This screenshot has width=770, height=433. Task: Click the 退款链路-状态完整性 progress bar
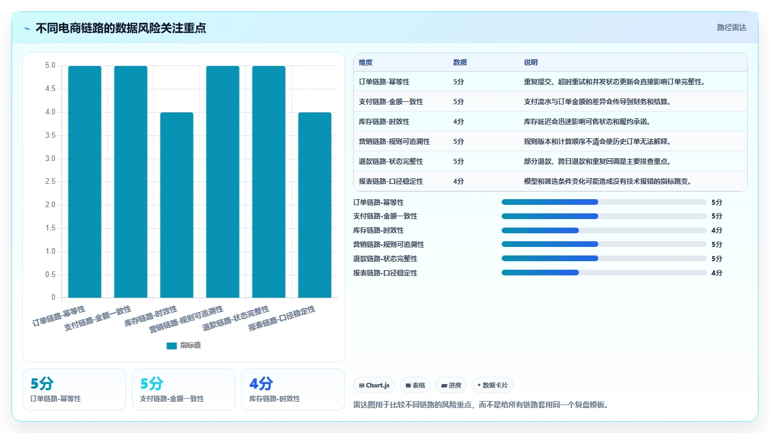tap(604, 258)
